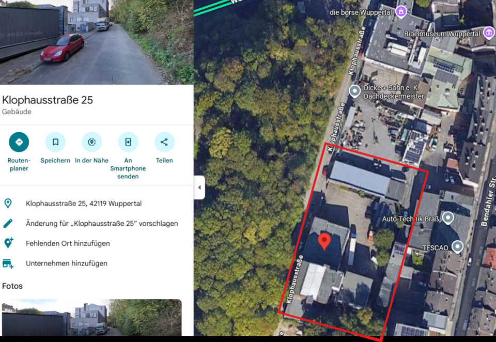Image resolution: width=496 pixels, height=342 pixels.
Task: Select Fehlenden Ort hinzufügen option
Action: click(68, 243)
